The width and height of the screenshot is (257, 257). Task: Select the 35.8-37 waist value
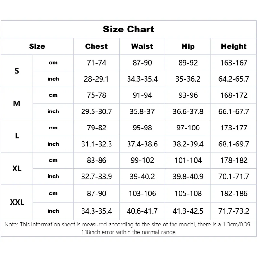click(142, 111)
